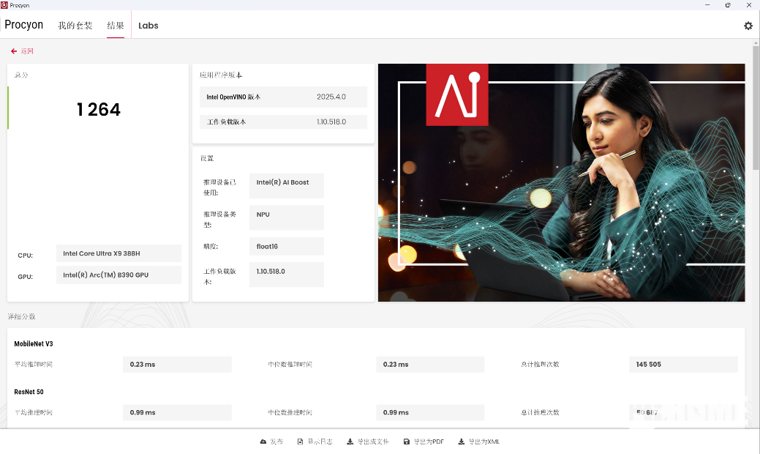Click the overall score 1264

click(99, 110)
